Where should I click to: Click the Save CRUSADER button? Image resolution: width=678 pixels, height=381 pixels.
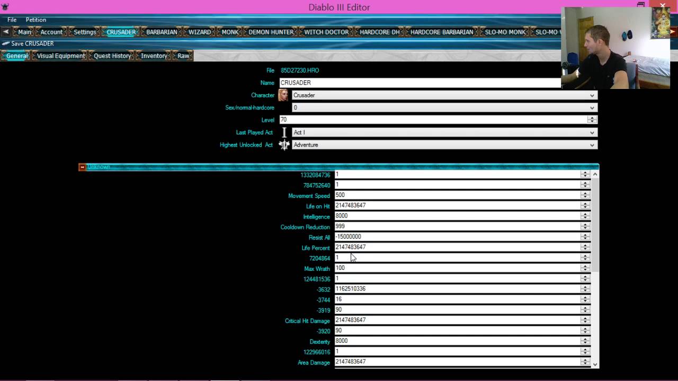point(28,43)
